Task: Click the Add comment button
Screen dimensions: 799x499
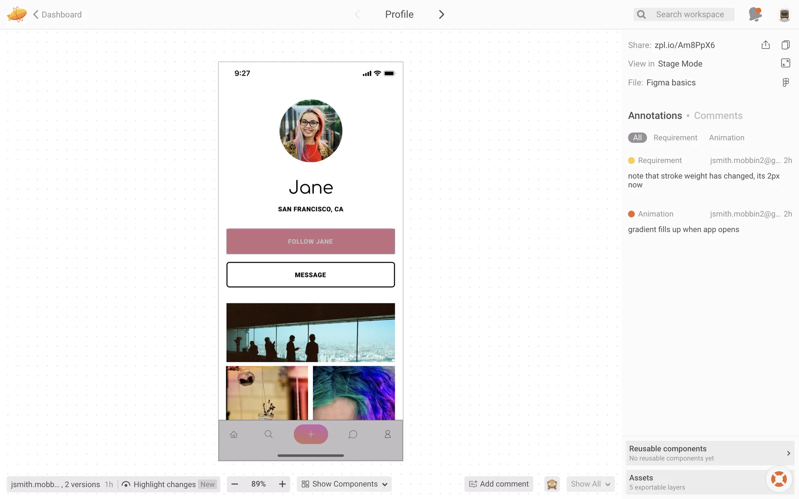Action: pos(499,484)
